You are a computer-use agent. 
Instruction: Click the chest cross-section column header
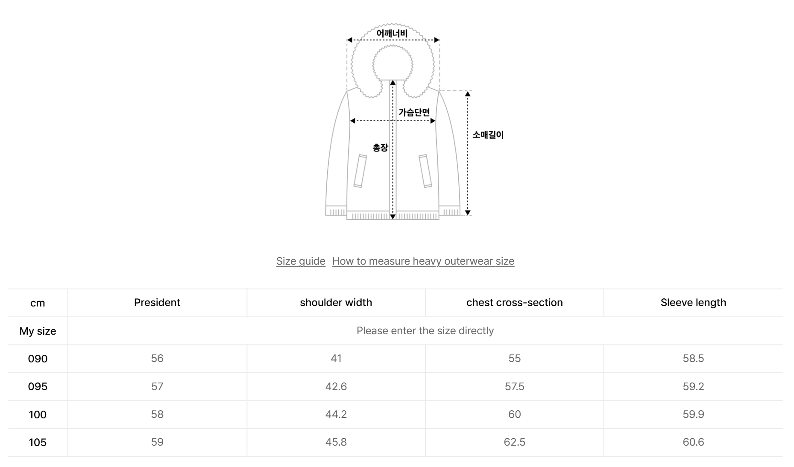[514, 303]
